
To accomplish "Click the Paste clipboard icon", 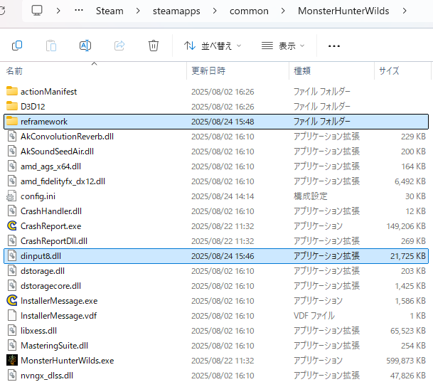I will [x=51, y=46].
